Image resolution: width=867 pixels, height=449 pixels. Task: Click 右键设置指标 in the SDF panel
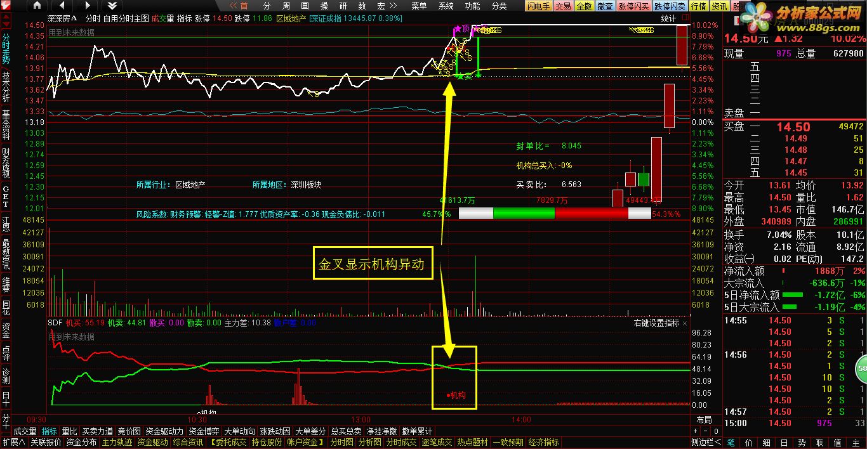pyautogui.click(x=656, y=323)
